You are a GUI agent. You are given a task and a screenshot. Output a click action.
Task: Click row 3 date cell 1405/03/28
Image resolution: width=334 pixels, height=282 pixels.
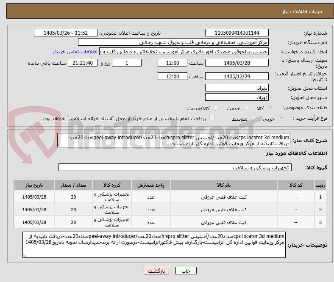point(34,222)
